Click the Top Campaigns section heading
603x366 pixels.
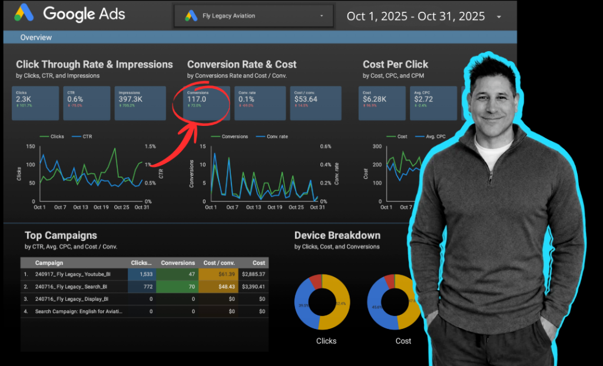(61, 235)
